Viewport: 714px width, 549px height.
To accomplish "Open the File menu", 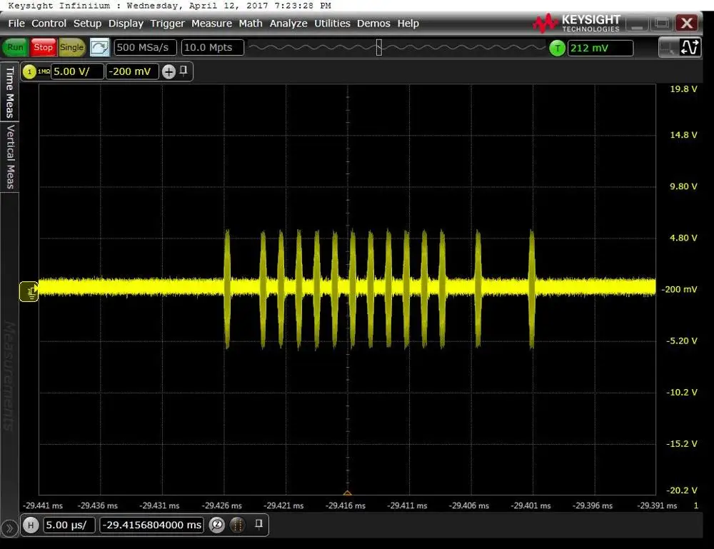I will point(16,24).
